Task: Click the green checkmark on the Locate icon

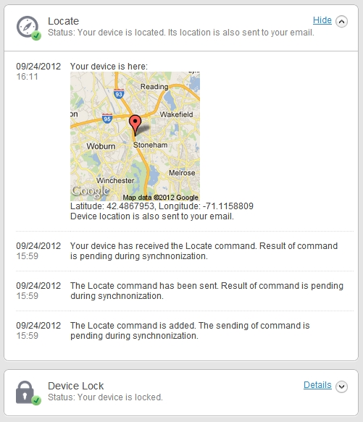Action: (36, 35)
